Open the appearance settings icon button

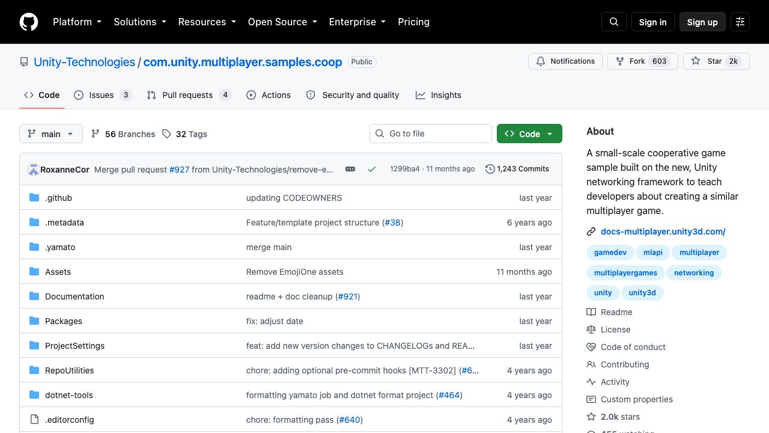point(740,22)
